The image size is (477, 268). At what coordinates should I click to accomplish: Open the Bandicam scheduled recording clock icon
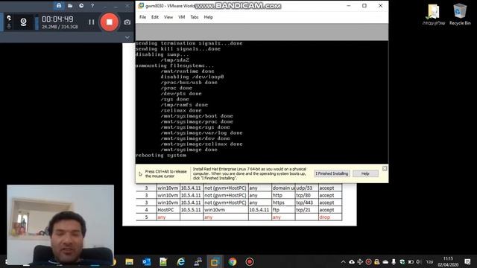tap(81, 5)
